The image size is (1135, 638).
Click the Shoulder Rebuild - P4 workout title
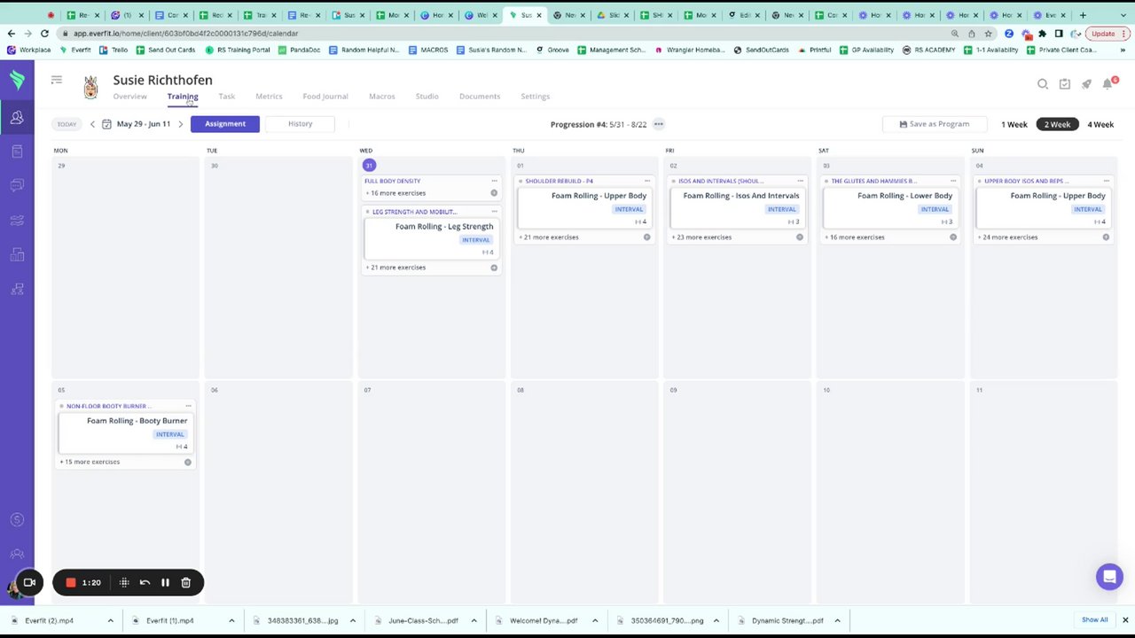pyautogui.click(x=559, y=181)
